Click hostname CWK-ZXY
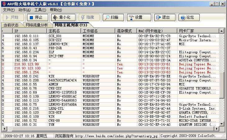 pos(55,88)
